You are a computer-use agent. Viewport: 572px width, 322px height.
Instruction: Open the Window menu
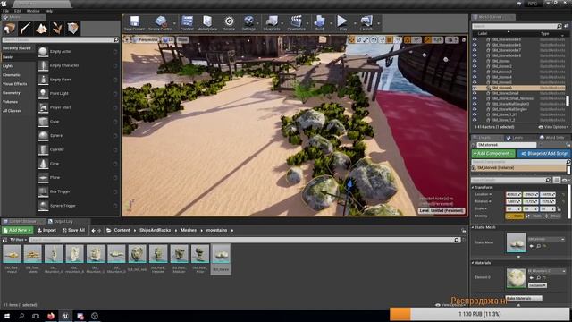point(33,11)
